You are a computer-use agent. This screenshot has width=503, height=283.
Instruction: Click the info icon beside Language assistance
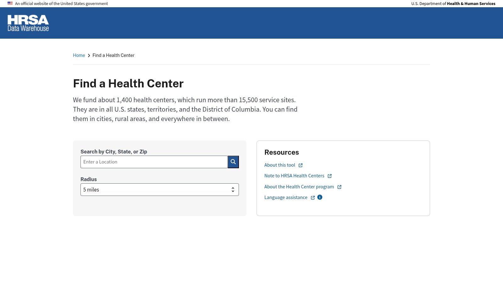point(320,197)
